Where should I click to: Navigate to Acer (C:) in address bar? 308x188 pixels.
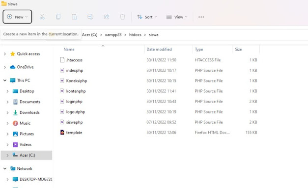point(89,35)
